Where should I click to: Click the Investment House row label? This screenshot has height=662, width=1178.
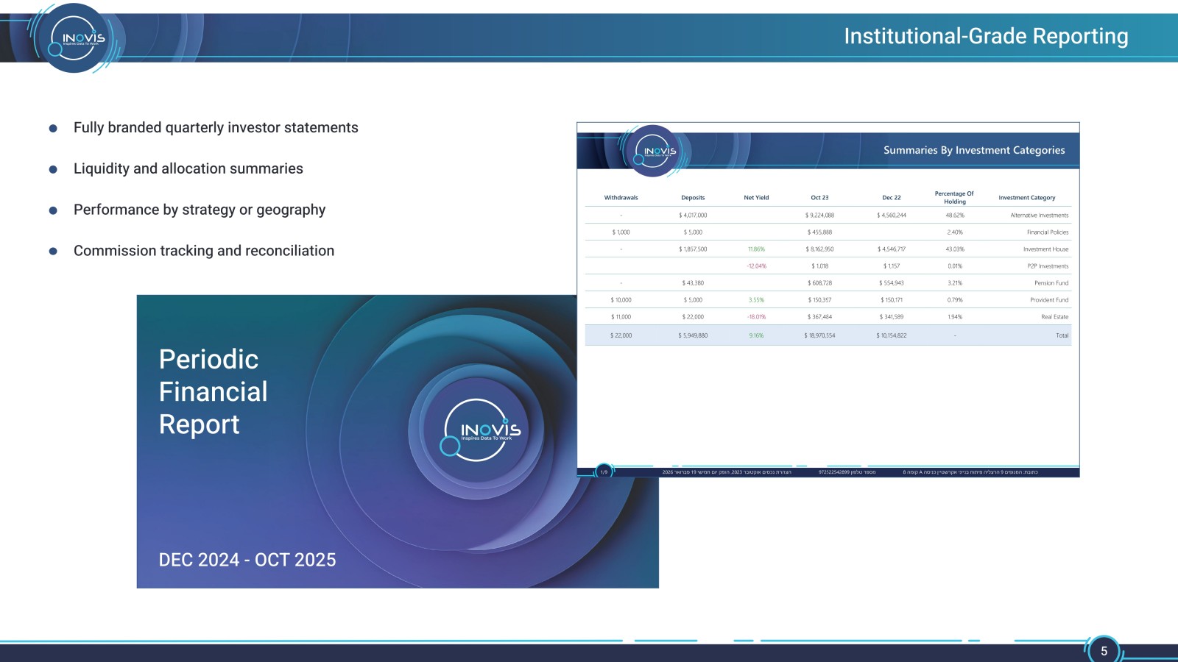(x=1045, y=249)
